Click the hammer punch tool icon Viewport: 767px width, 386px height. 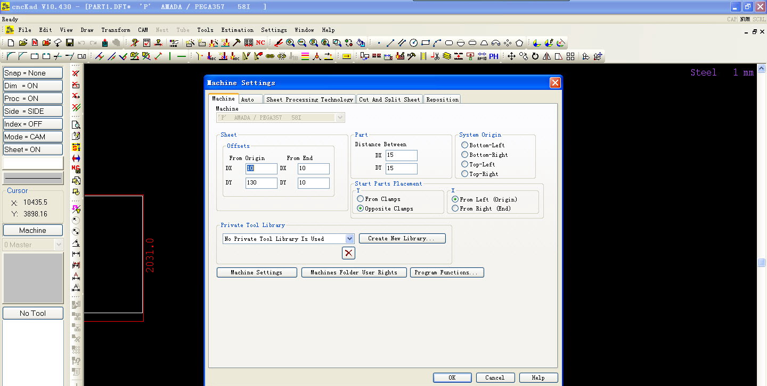pyautogui.click(x=236, y=43)
